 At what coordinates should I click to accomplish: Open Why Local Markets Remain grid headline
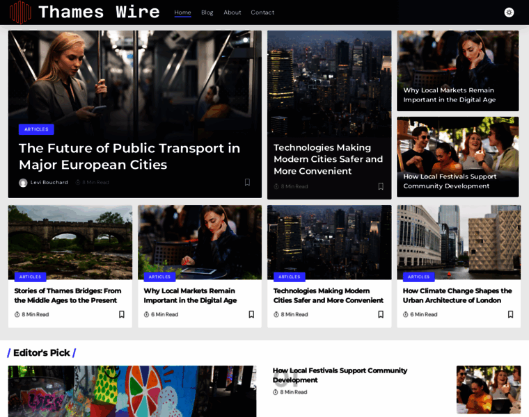190,295
